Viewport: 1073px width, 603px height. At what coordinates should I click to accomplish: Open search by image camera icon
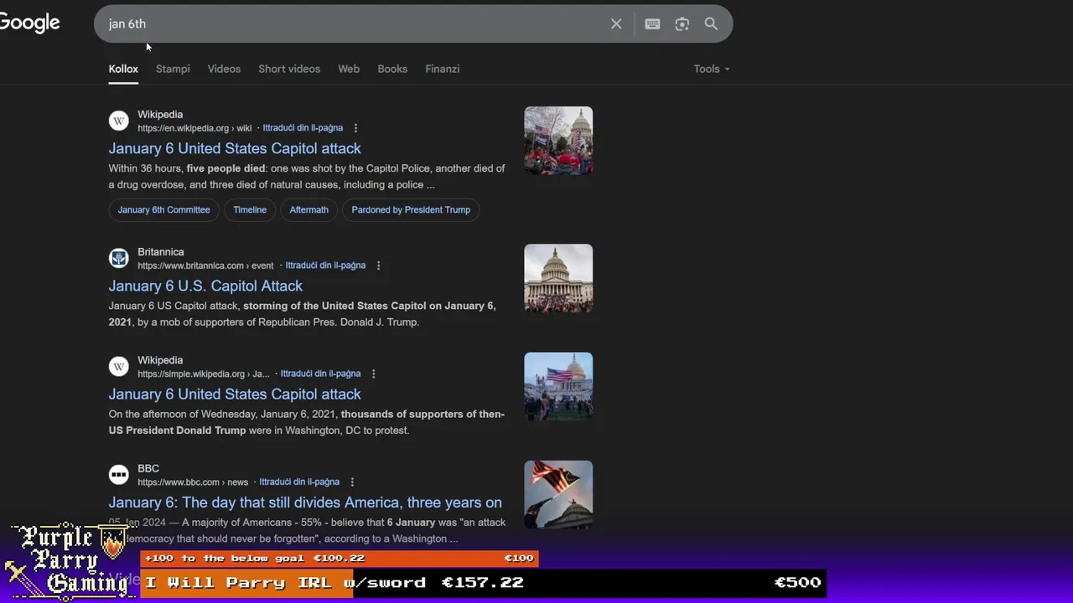click(682, 24)
